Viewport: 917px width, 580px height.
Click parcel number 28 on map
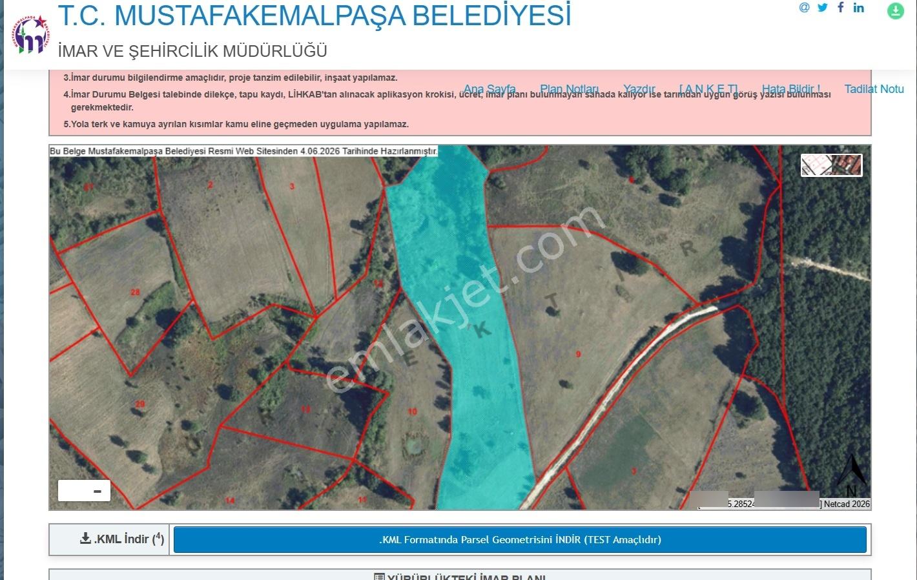135,292
